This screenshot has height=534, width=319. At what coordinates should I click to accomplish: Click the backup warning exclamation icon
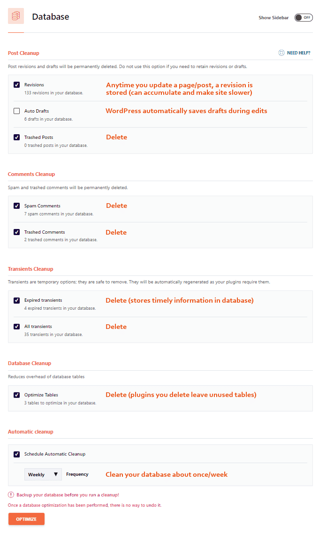pos(11,495)
